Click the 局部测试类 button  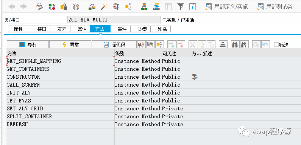tap(275, 7)
